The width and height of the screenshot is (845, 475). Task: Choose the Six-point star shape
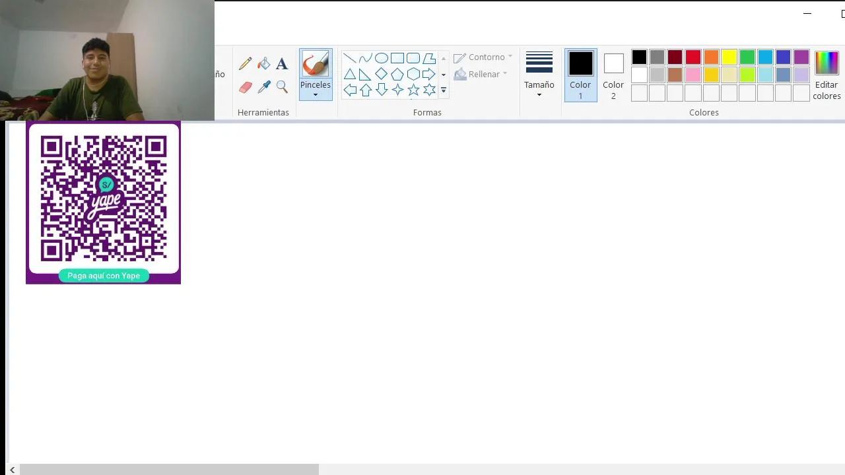click(x=429, y=90)
